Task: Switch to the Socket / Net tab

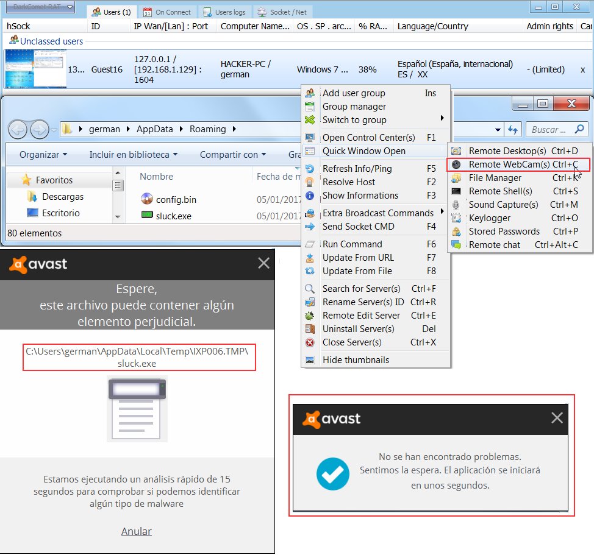Action: [x=282, y=12]
